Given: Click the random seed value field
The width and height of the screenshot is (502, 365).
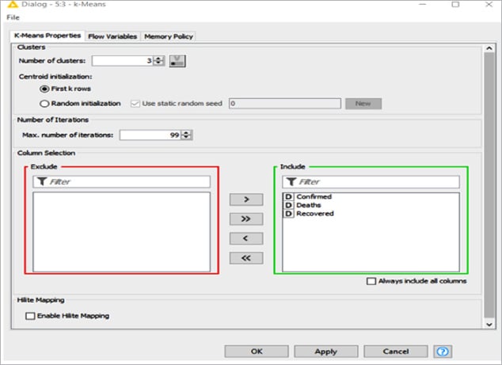Looking at the screenshot, I should coord(285,104).
